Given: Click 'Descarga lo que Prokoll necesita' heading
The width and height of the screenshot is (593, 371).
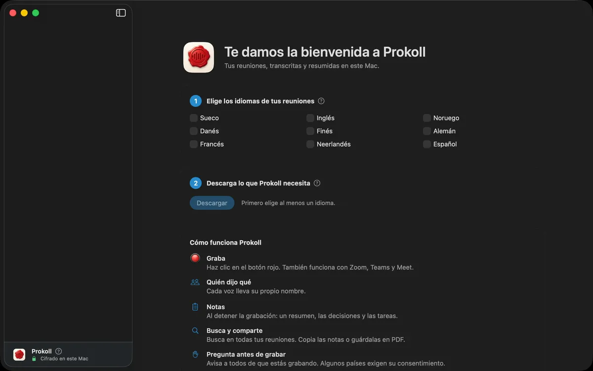Looking at the screenshot, I should point(258,183).
